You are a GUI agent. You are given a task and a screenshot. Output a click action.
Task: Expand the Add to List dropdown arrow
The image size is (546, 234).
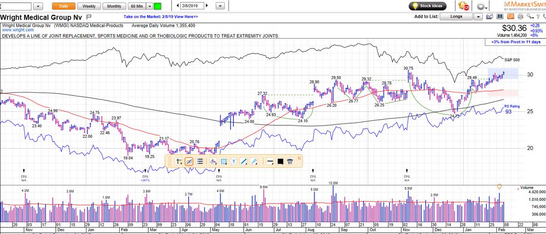[x=478, y=16]
